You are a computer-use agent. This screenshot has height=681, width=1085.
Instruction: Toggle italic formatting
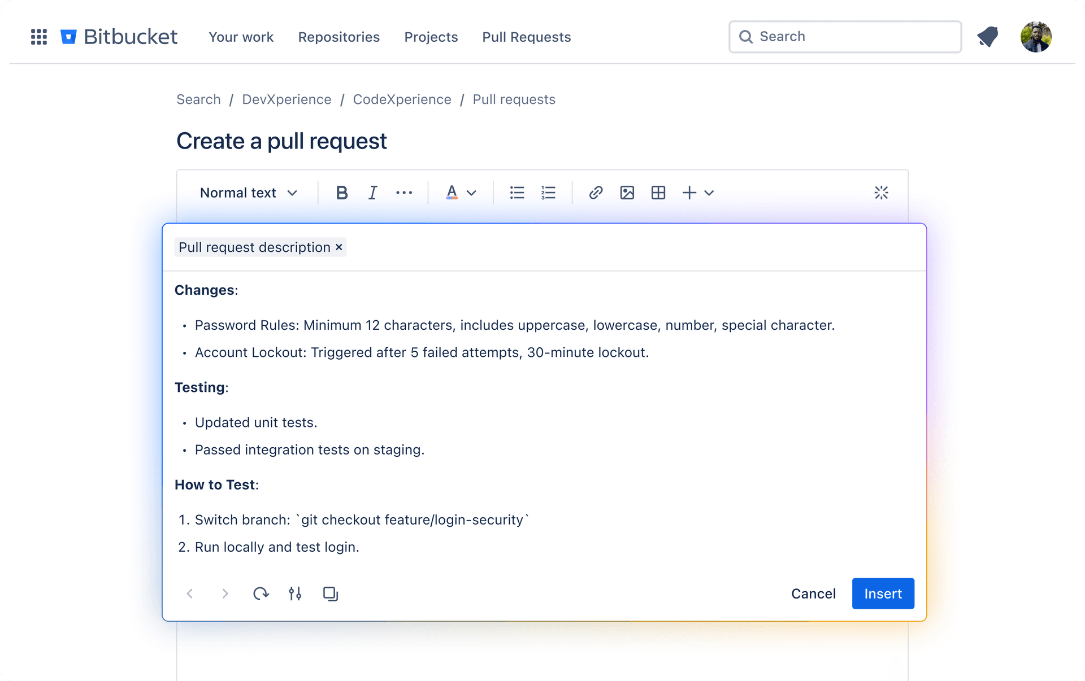point(373,193)
